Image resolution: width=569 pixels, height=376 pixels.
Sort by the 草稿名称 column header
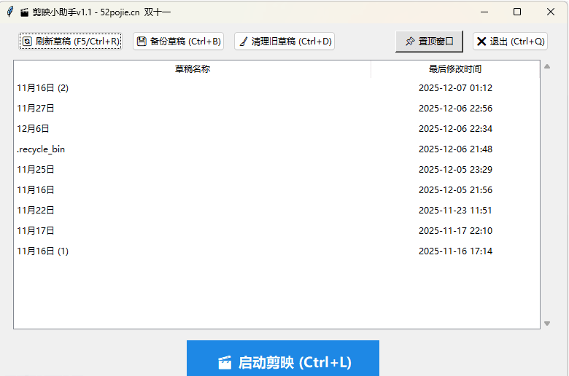click(193, 69)
